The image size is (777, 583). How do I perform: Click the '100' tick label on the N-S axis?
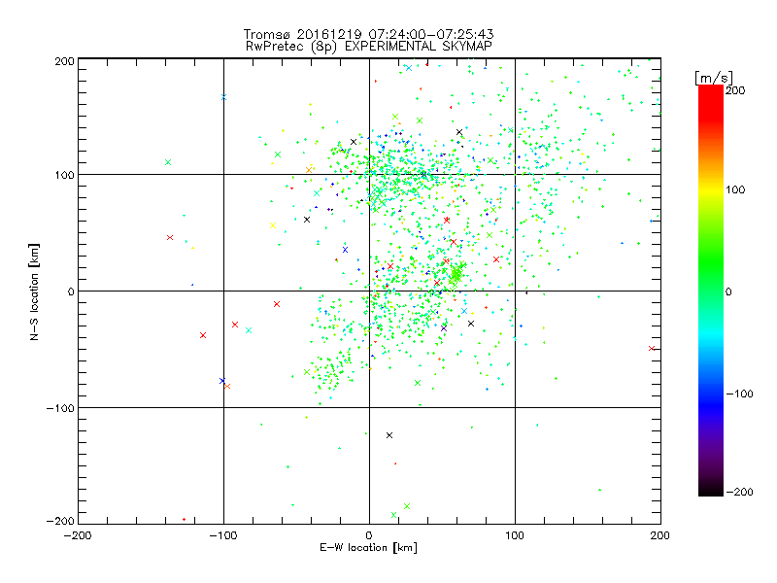tap(64, 175)
